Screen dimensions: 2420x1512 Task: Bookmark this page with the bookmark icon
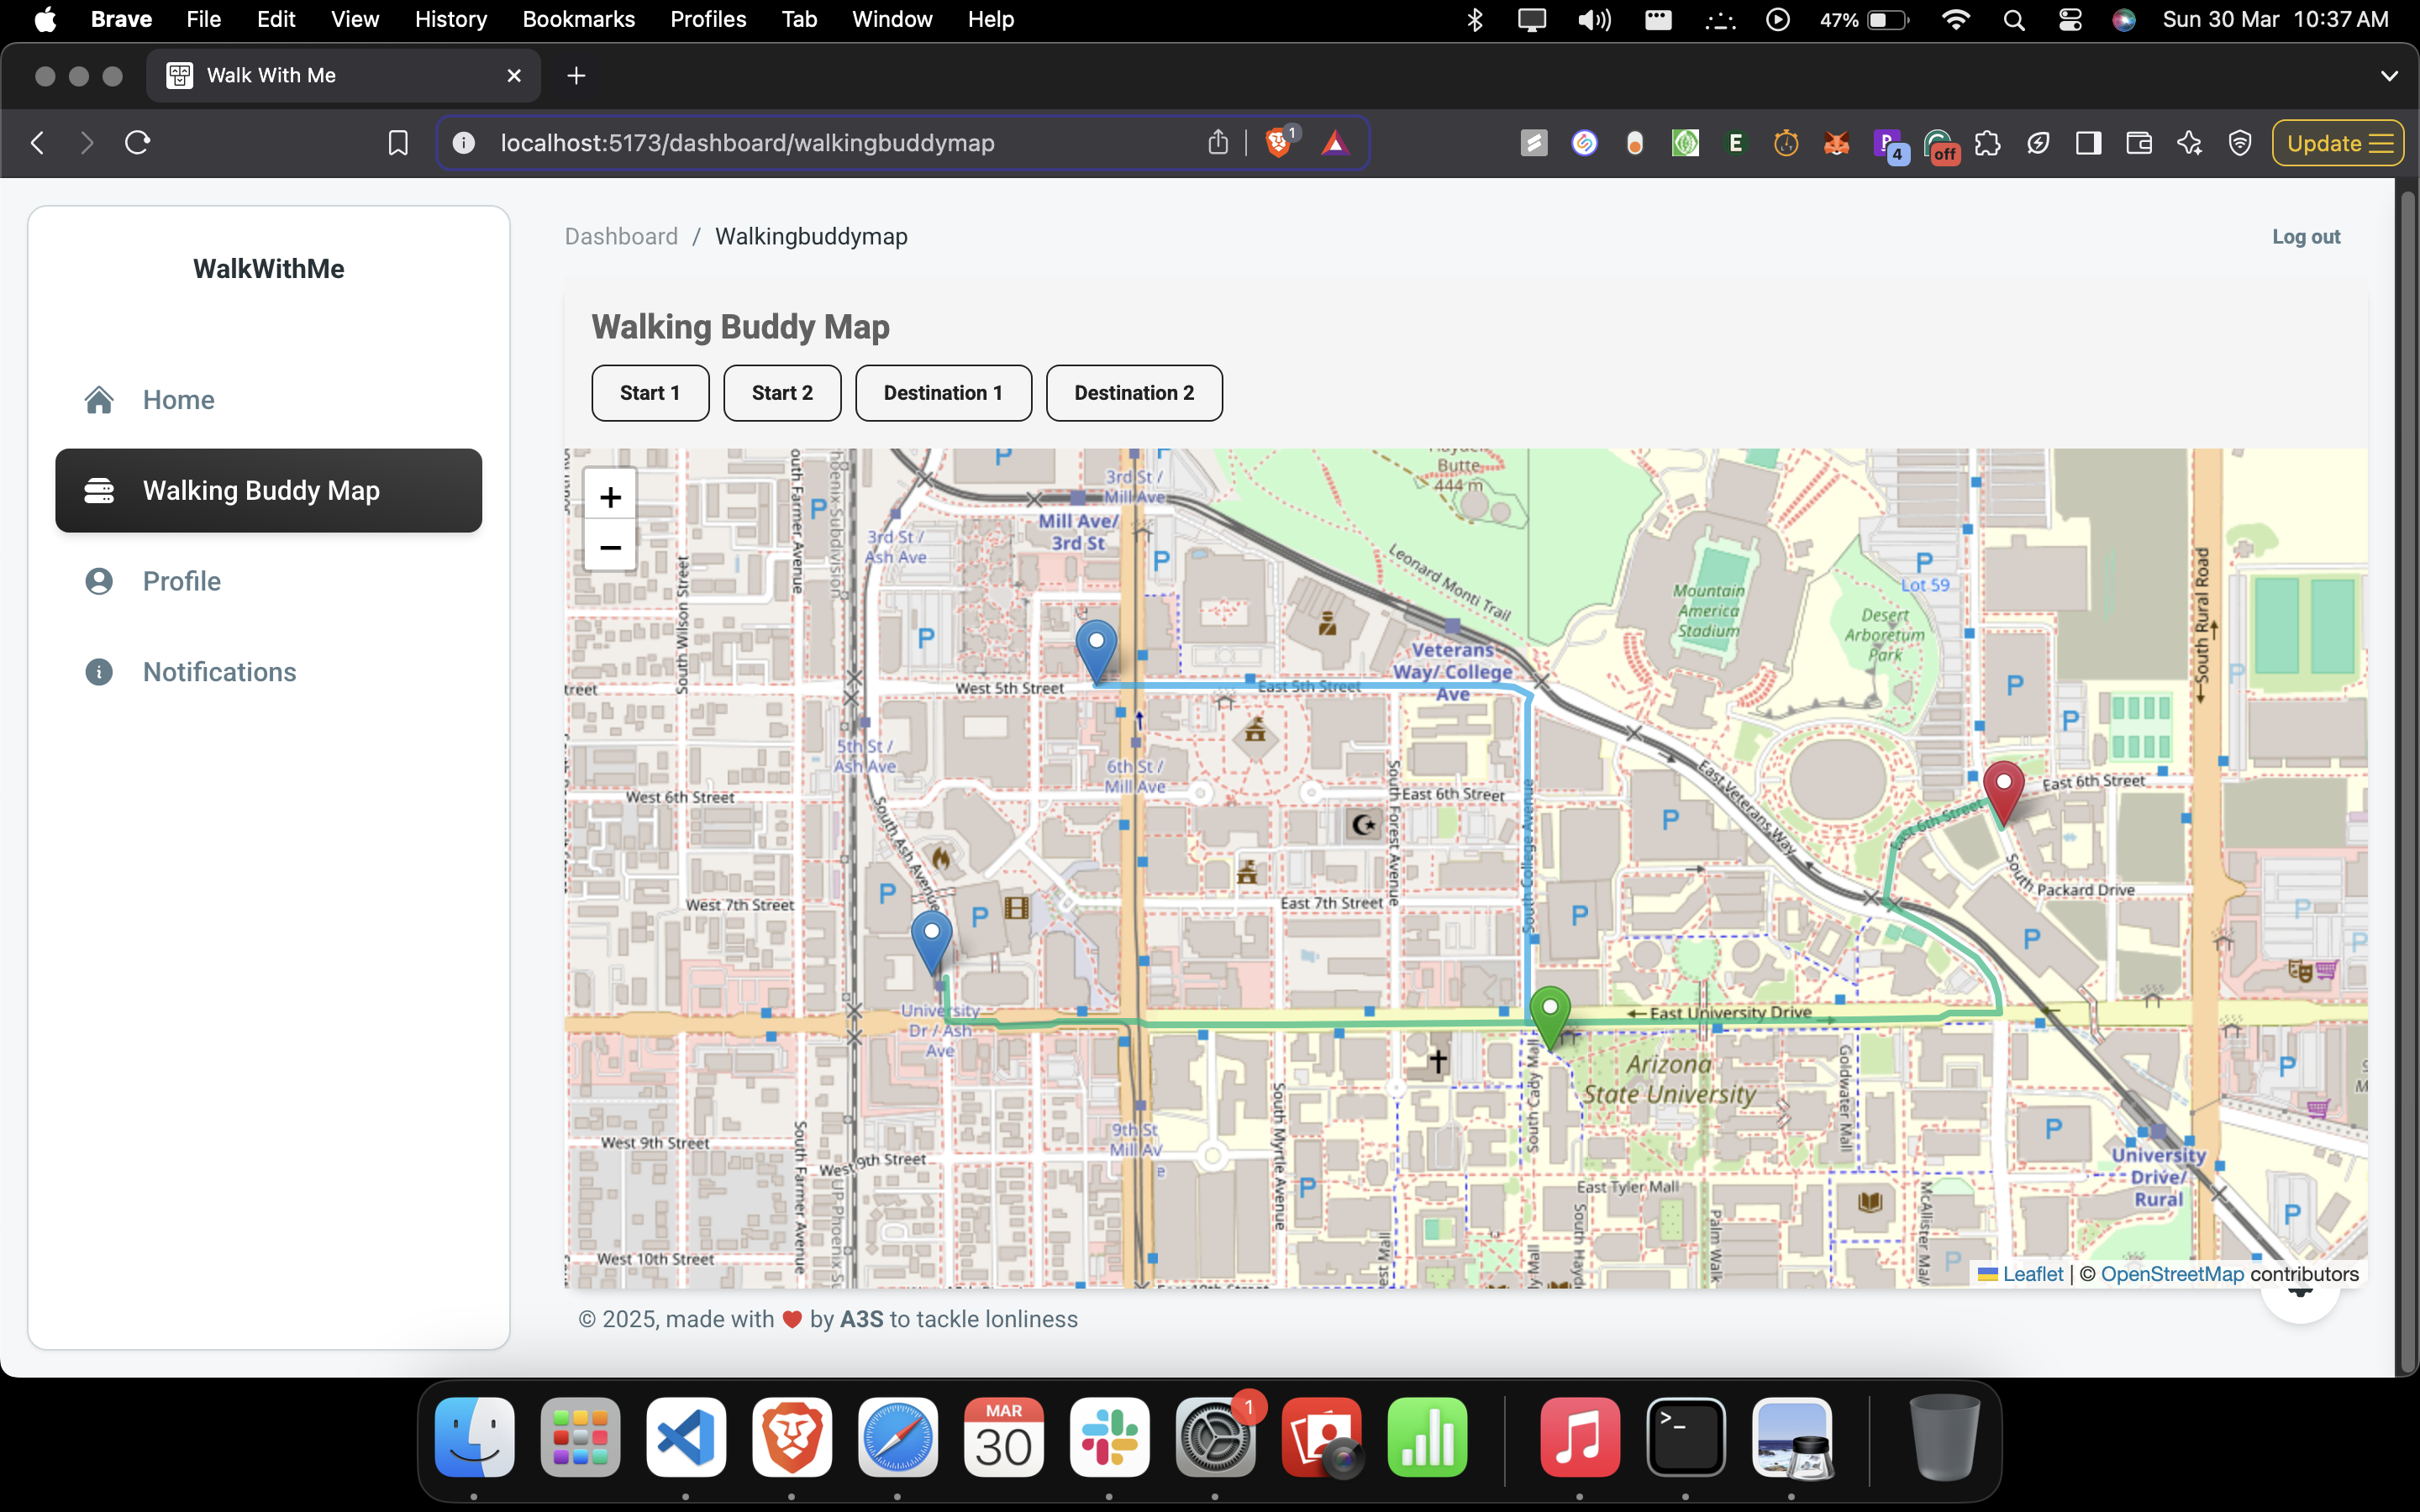pyautogui.click(x=398, y=143)
